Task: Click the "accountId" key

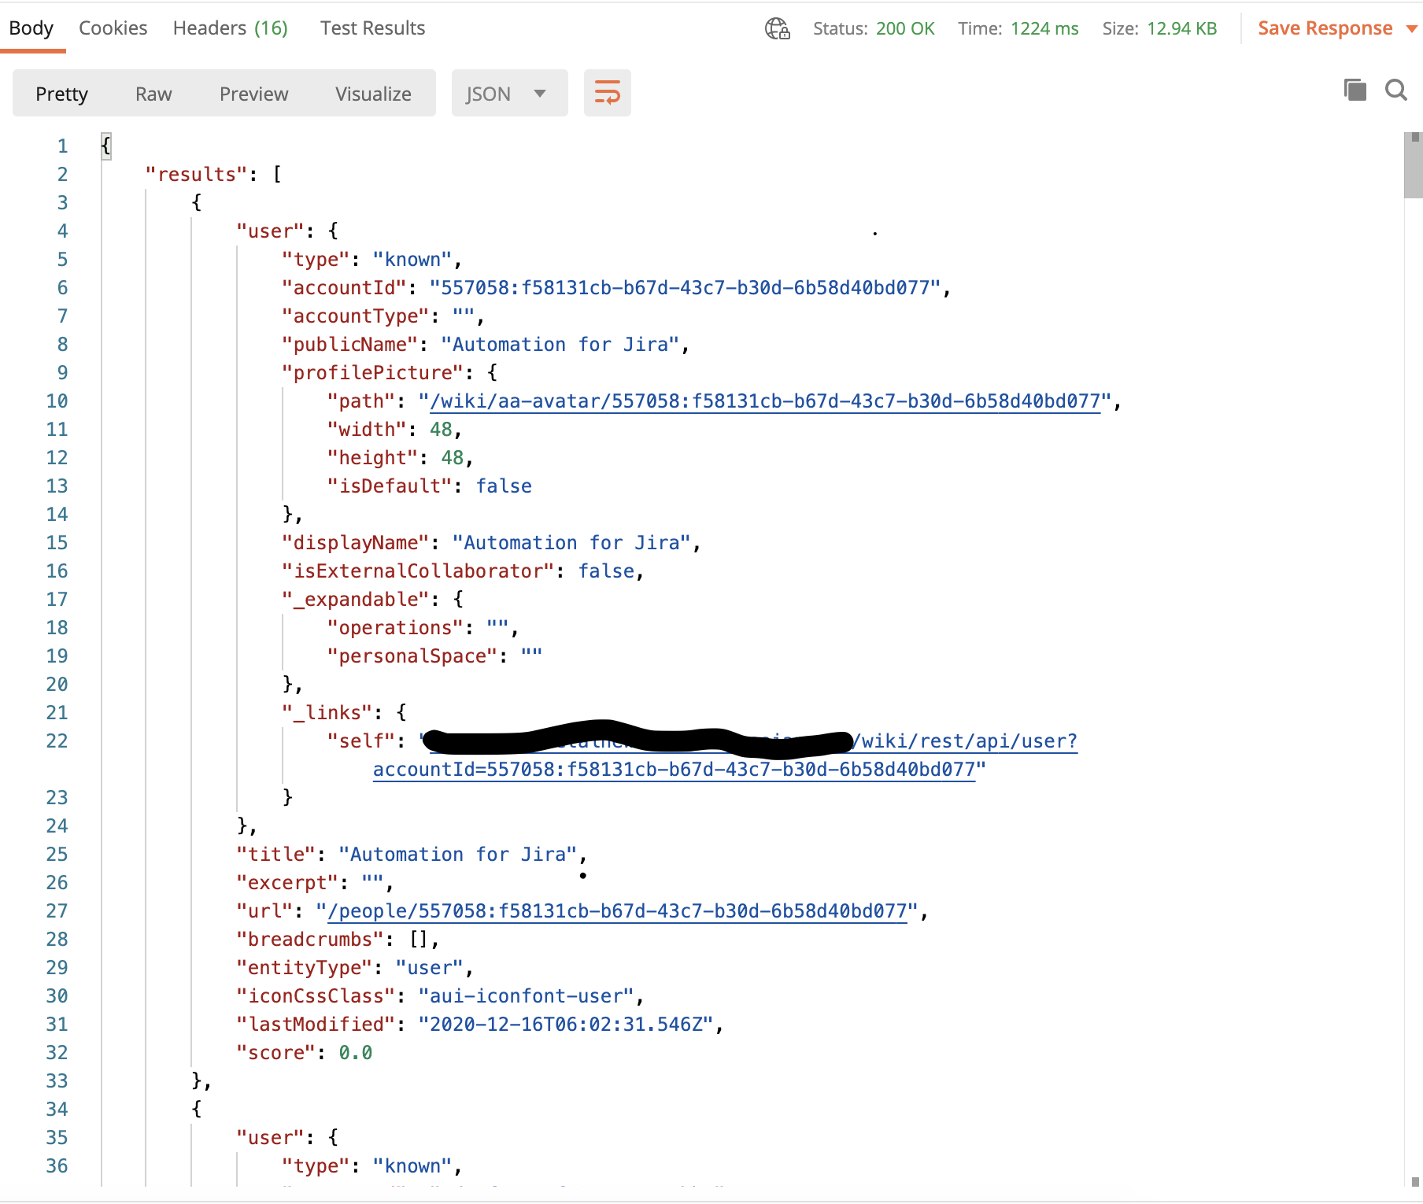Action: [344, 288]
